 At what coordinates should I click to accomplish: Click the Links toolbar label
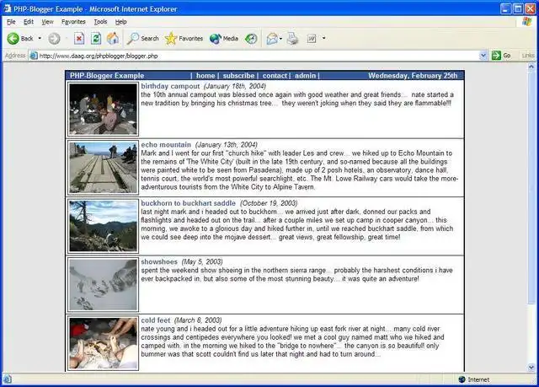(x=528, y=56)
